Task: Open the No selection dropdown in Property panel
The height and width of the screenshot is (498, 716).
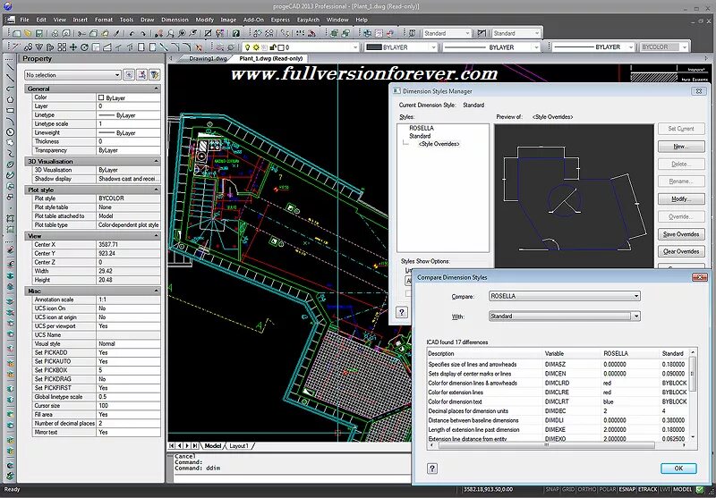Action: tap(73, 75)
